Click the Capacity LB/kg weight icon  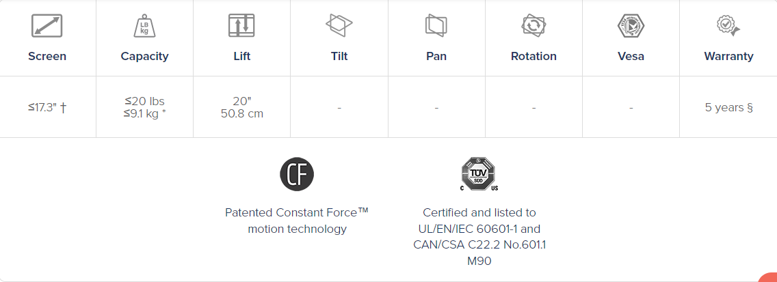(x=144, y=26)
